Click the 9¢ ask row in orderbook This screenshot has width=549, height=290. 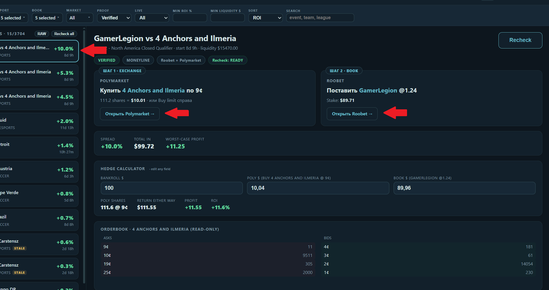tap(208, 247)
